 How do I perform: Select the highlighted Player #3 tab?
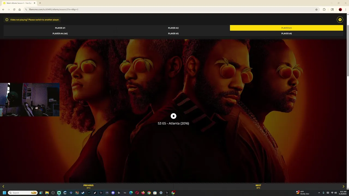click(286, 28)
